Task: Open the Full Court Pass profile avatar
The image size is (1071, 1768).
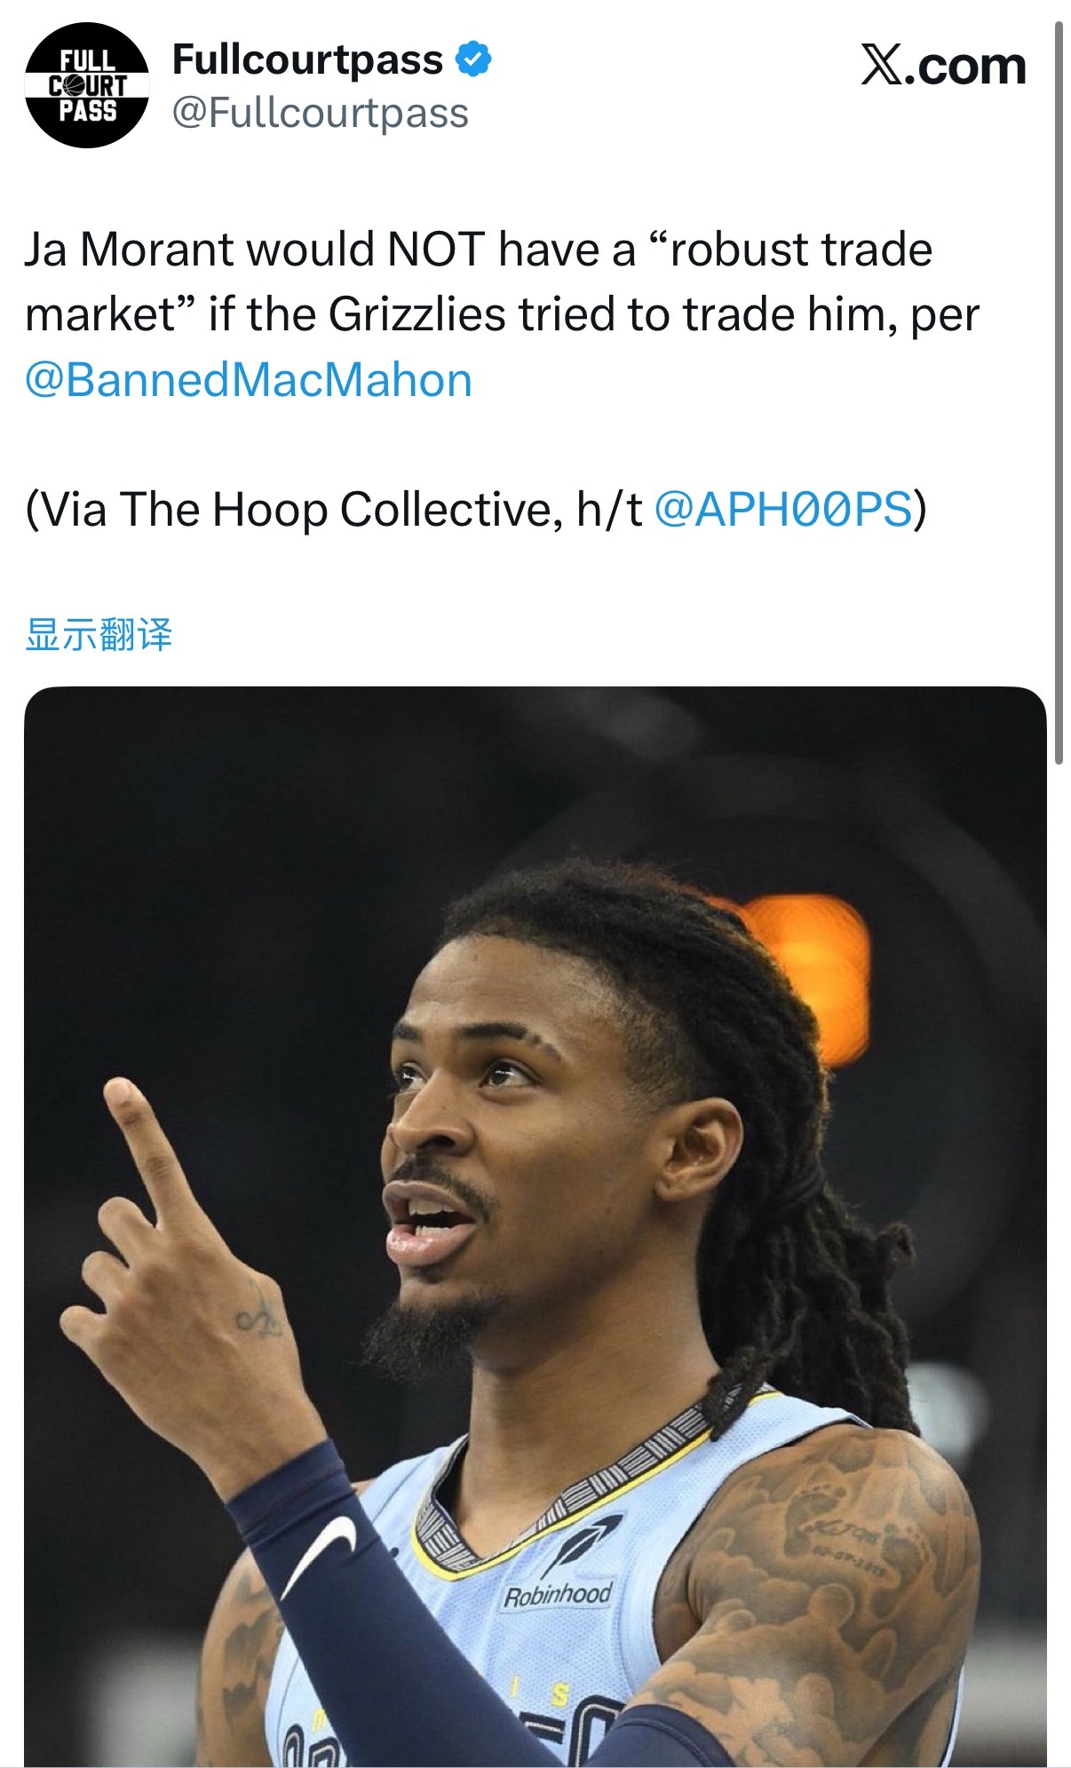Action: [87, 85]
